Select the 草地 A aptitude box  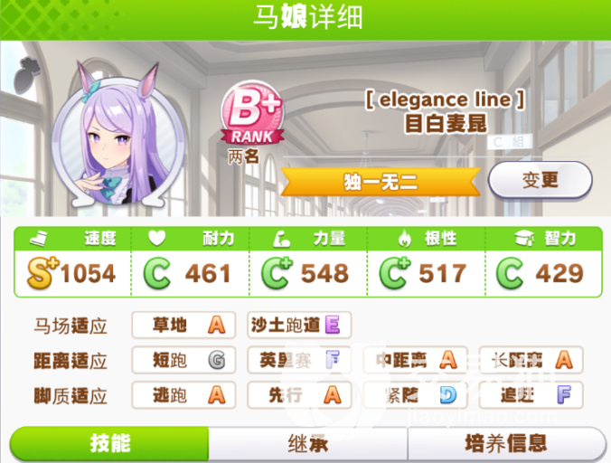183,325
